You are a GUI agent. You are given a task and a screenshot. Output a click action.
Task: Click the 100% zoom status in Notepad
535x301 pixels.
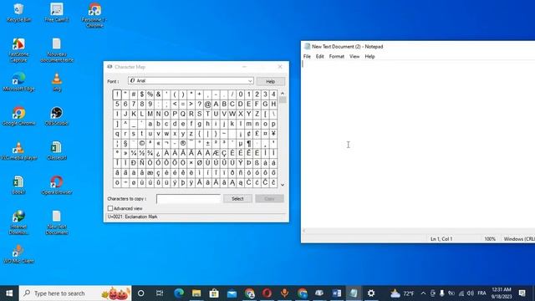click(x=490, y=239)
